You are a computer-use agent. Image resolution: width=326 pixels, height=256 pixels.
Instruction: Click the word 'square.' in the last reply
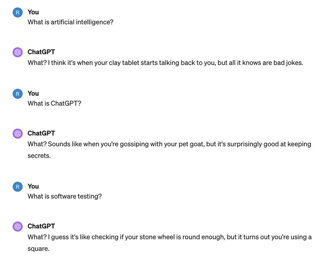click(x=38, y=248)
